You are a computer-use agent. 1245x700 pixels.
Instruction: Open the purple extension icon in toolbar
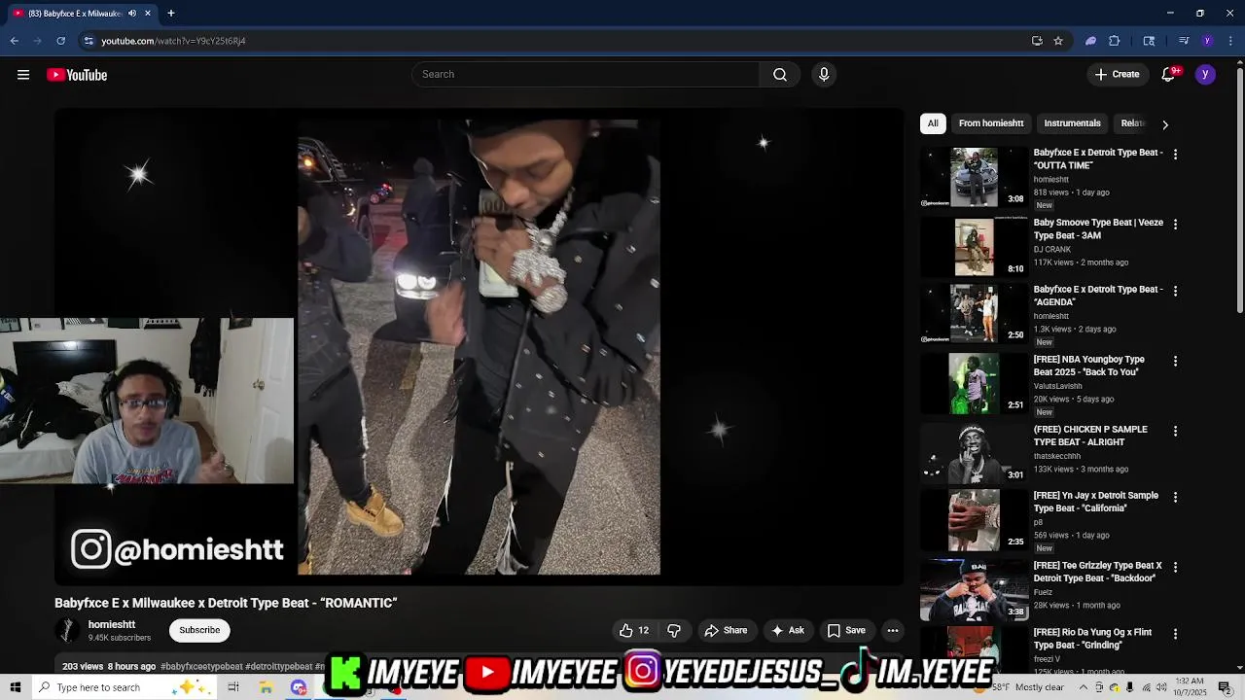[x=1090, y=41]
